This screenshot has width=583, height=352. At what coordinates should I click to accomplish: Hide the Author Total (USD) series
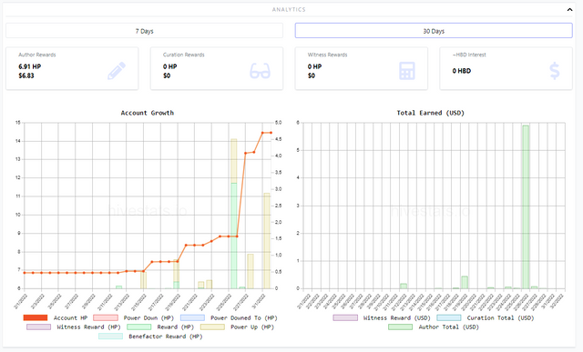coord(434,327)
